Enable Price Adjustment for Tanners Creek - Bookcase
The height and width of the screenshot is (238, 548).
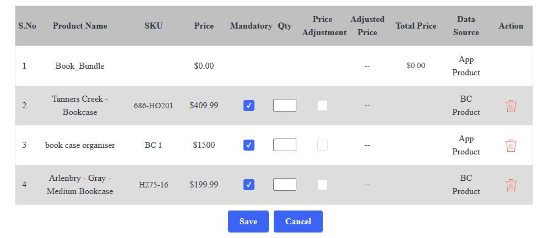click(322, 106)
